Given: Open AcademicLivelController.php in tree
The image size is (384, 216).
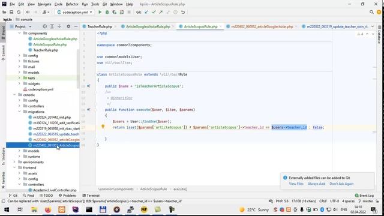Looking at the screenshot, I should pos(55,190).
